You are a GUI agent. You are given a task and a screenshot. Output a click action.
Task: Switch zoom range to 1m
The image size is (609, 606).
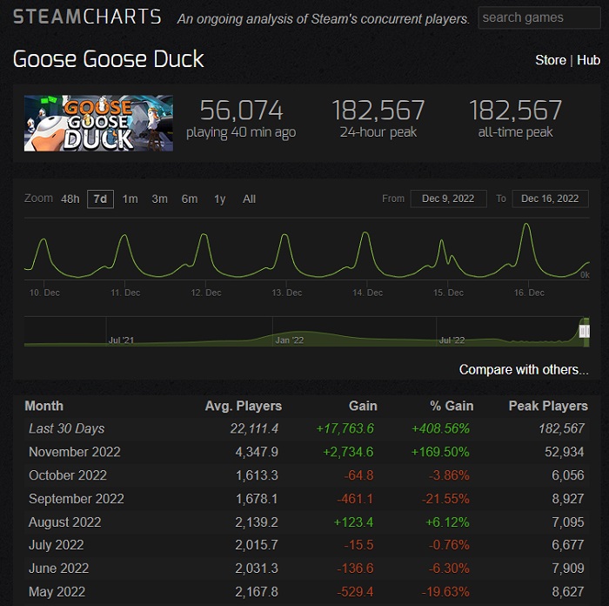(130, 199)
